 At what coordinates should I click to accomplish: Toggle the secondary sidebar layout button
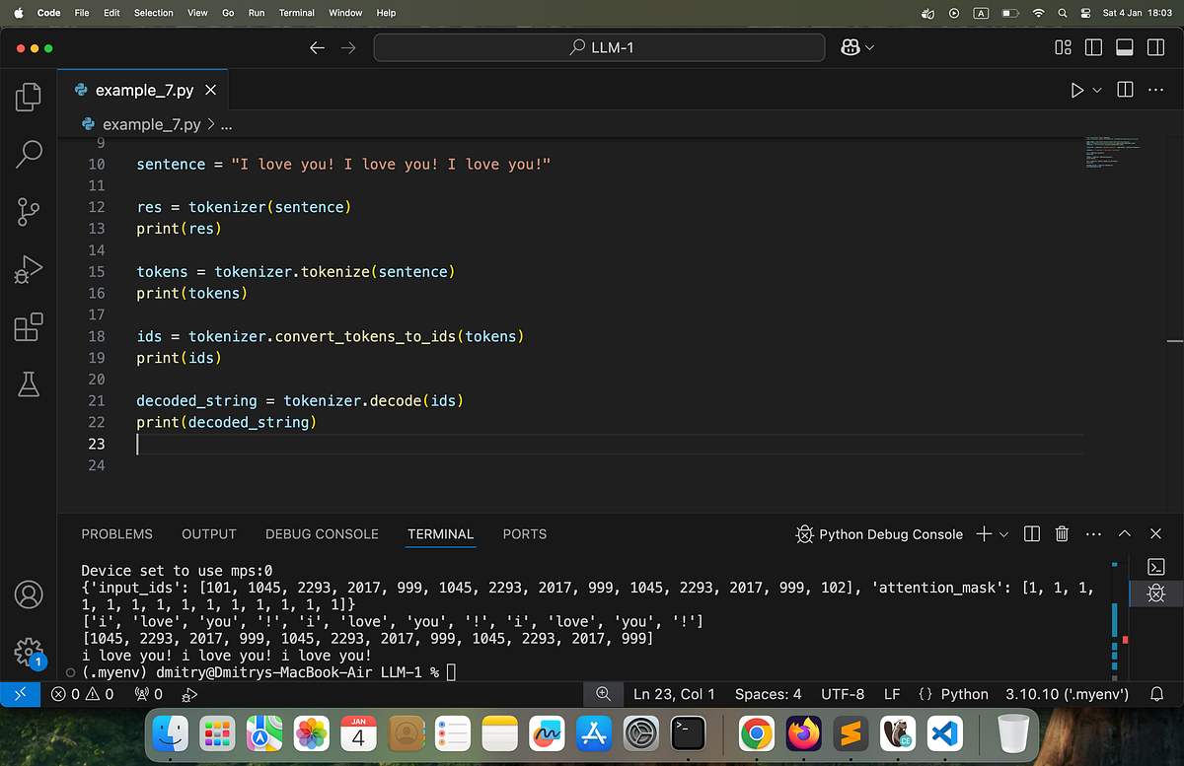pos(1154,47)
